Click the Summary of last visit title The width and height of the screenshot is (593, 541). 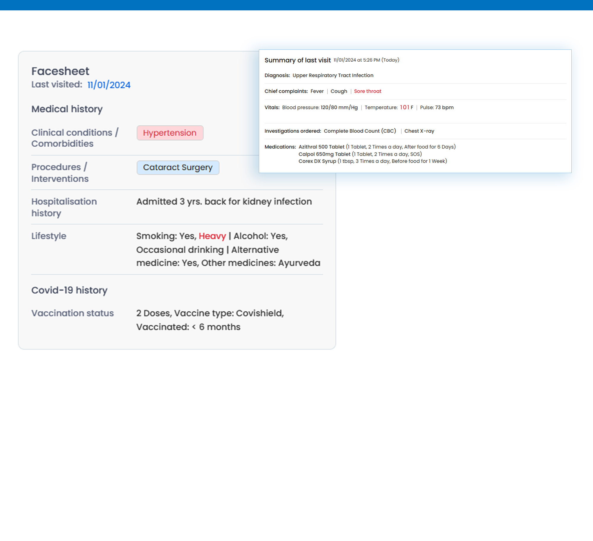point(297,60)
